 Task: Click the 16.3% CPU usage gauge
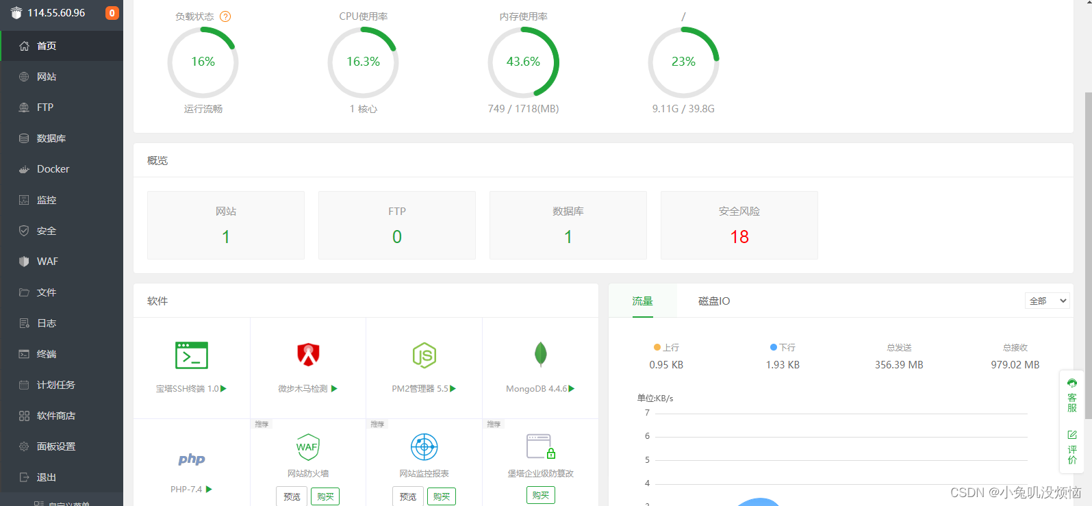363,62
